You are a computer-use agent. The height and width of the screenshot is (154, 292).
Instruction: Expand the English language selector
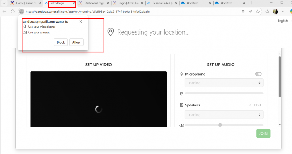tap(284, 21)
